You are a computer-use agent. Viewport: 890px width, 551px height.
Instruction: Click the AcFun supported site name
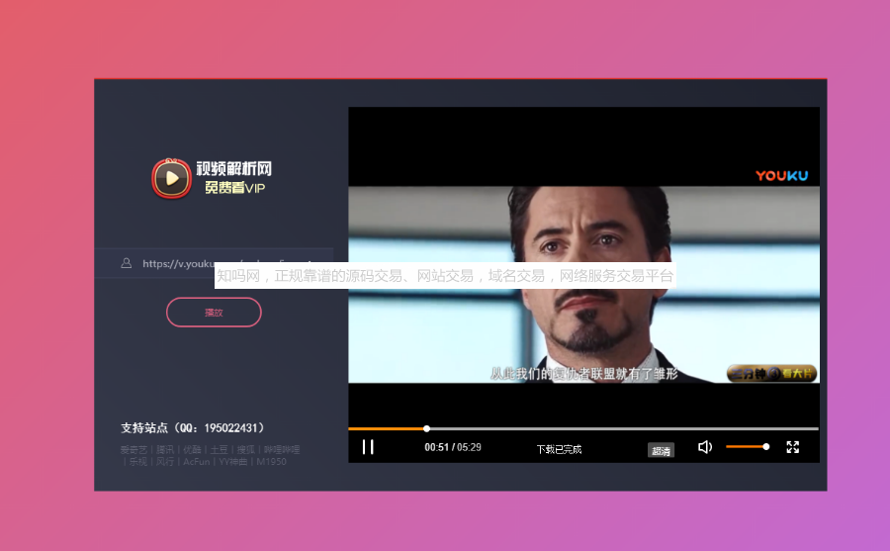click(x=197, y=462)
